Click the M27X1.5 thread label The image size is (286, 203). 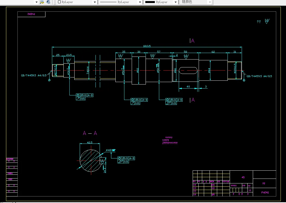[x=56, y=71]
